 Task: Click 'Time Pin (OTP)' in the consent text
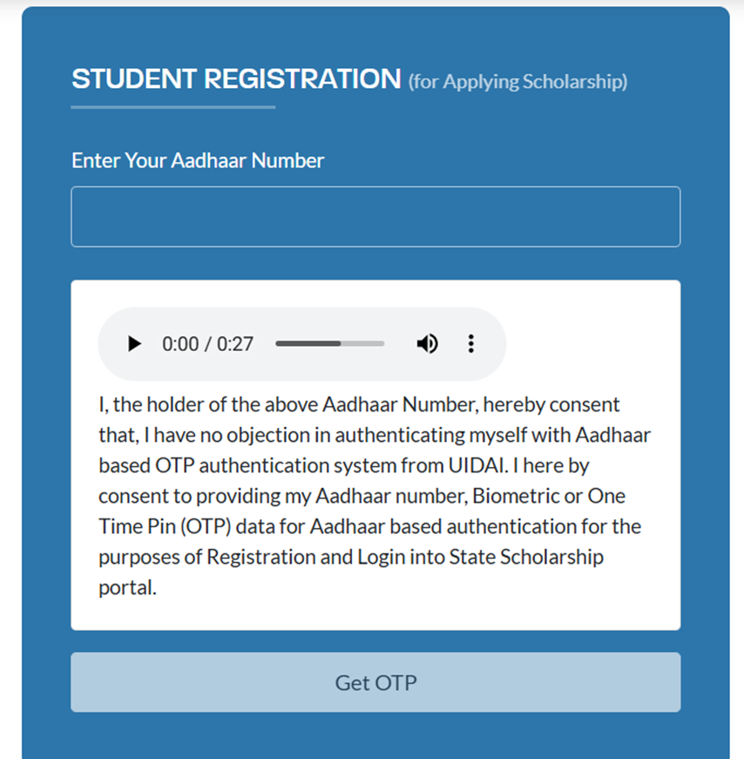pyautogui.click(x=165, y=526)
